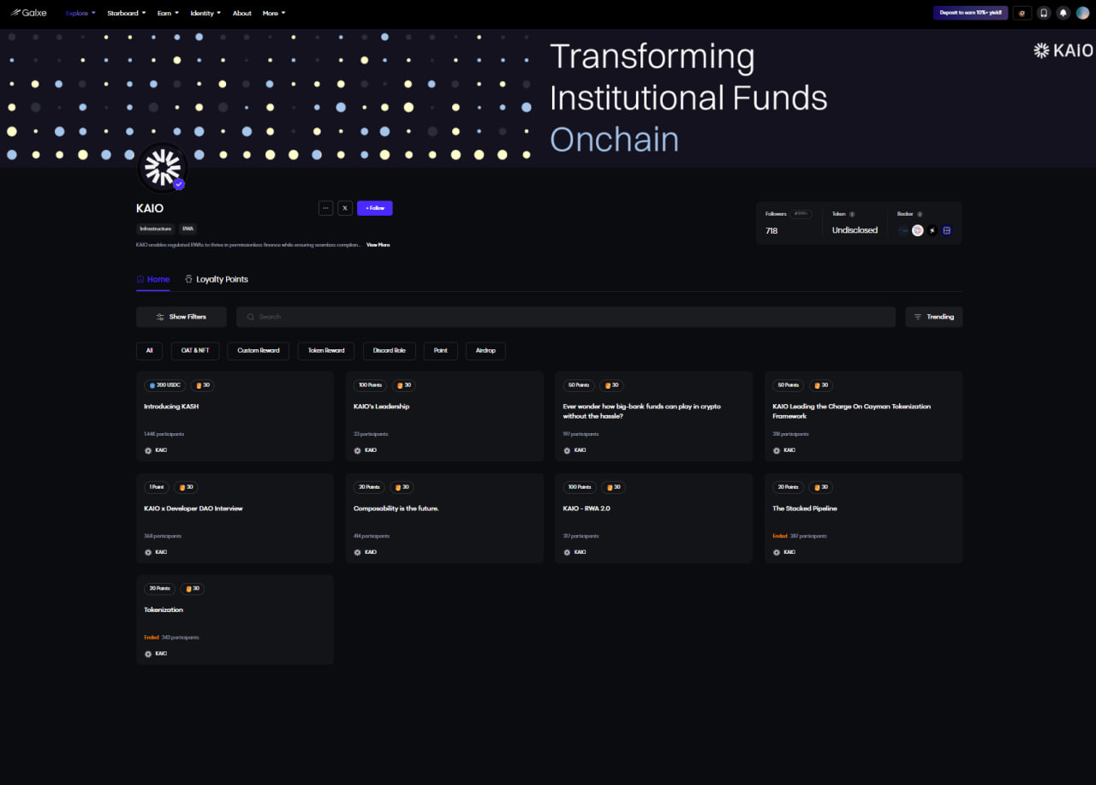Click the mobile app phone icon
1096x785 pixels.
(x=1043, y=13)
